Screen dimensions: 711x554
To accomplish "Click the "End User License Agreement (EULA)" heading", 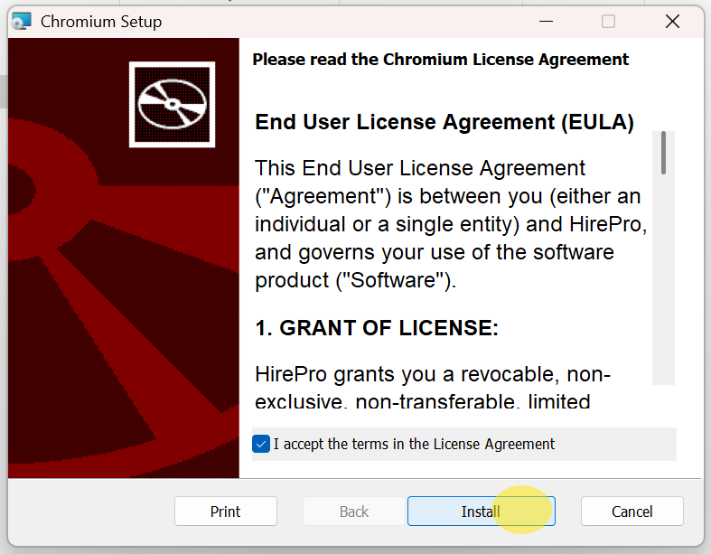I will click(x=444, y=122).
